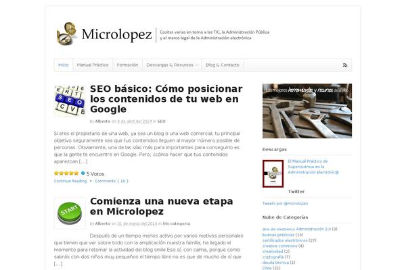Click the Nube de Categorías heading
The width and height of the screenshot is (406, 270).
(x=285, y=217)
